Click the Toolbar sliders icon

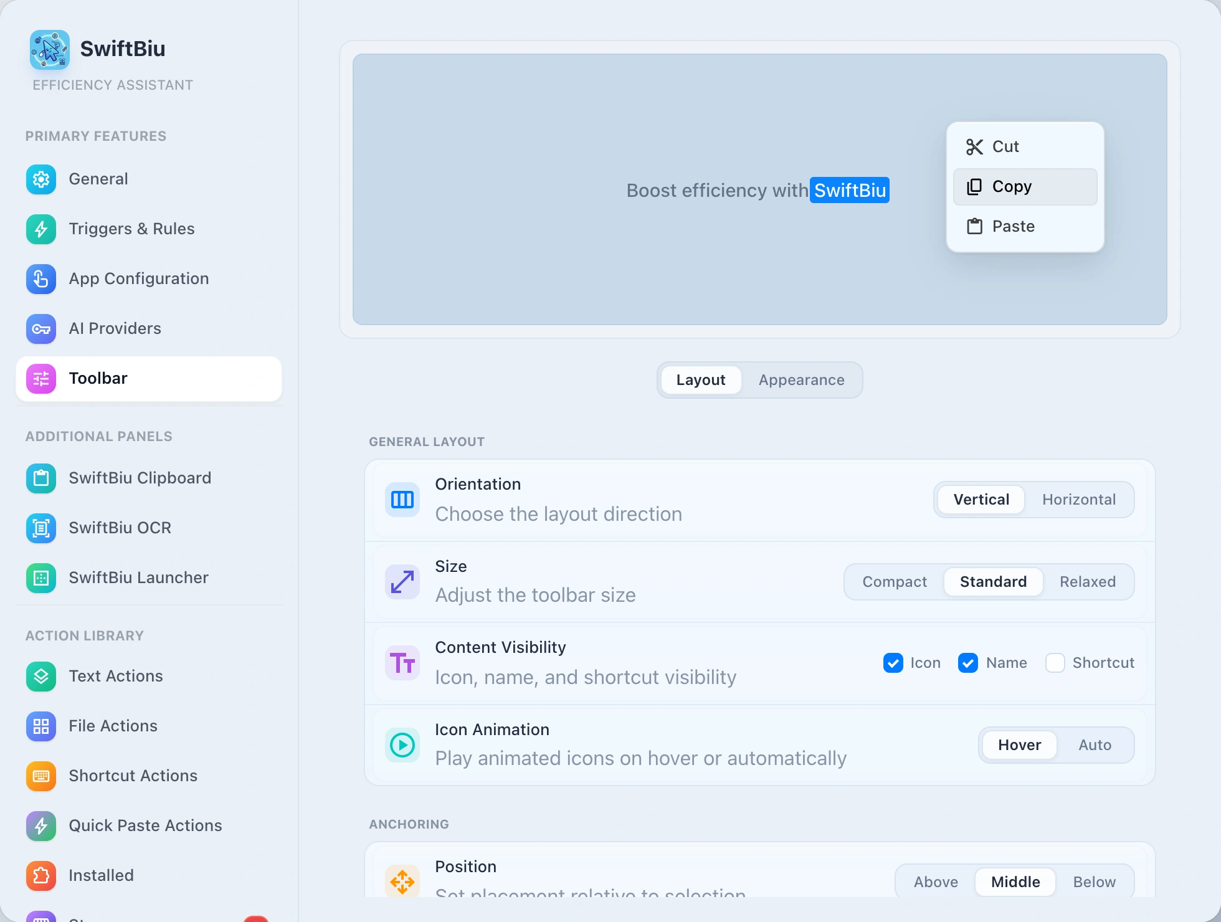coord(41,379)
